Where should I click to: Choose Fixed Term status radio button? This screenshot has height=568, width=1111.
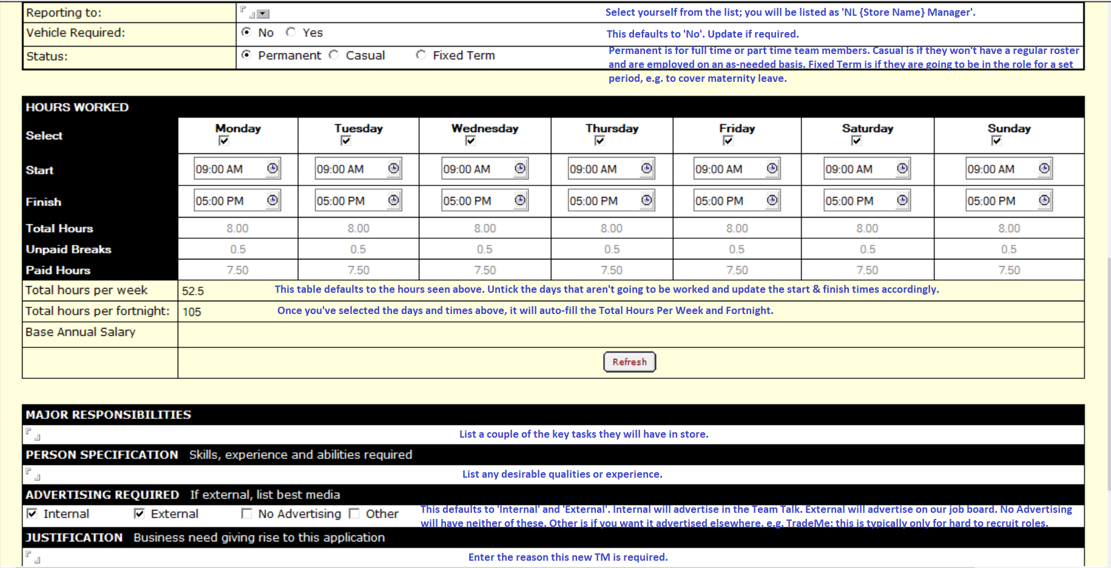click(x=421, y=55)
